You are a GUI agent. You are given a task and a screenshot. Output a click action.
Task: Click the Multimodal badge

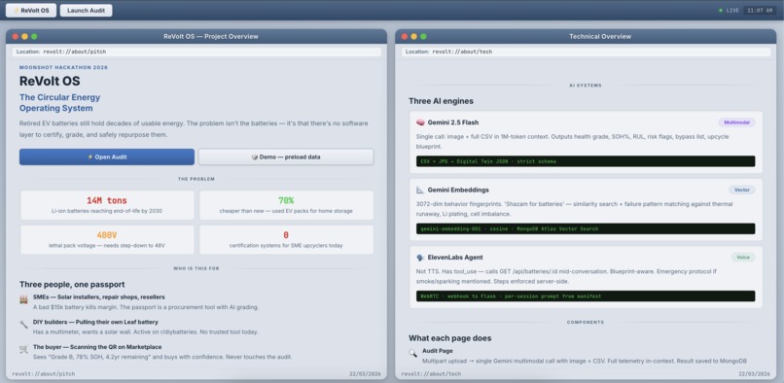pos(736,122)
